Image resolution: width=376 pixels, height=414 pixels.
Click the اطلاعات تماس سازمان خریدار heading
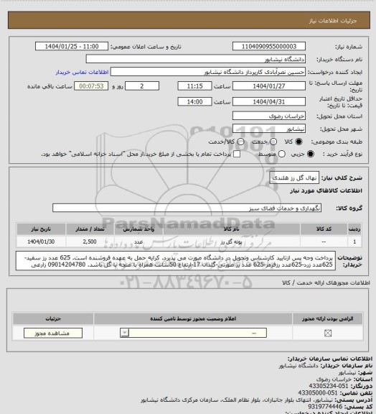329,359
